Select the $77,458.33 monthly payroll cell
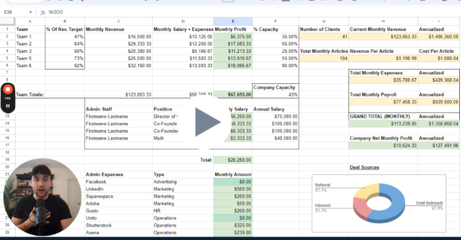 383,102
